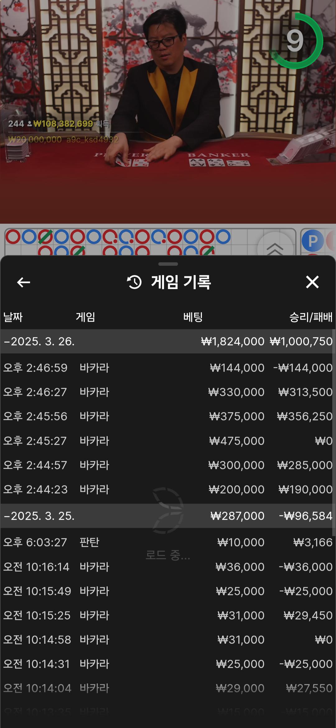Click the blue P player icon
336x728 pixels.
coord(312,241)
